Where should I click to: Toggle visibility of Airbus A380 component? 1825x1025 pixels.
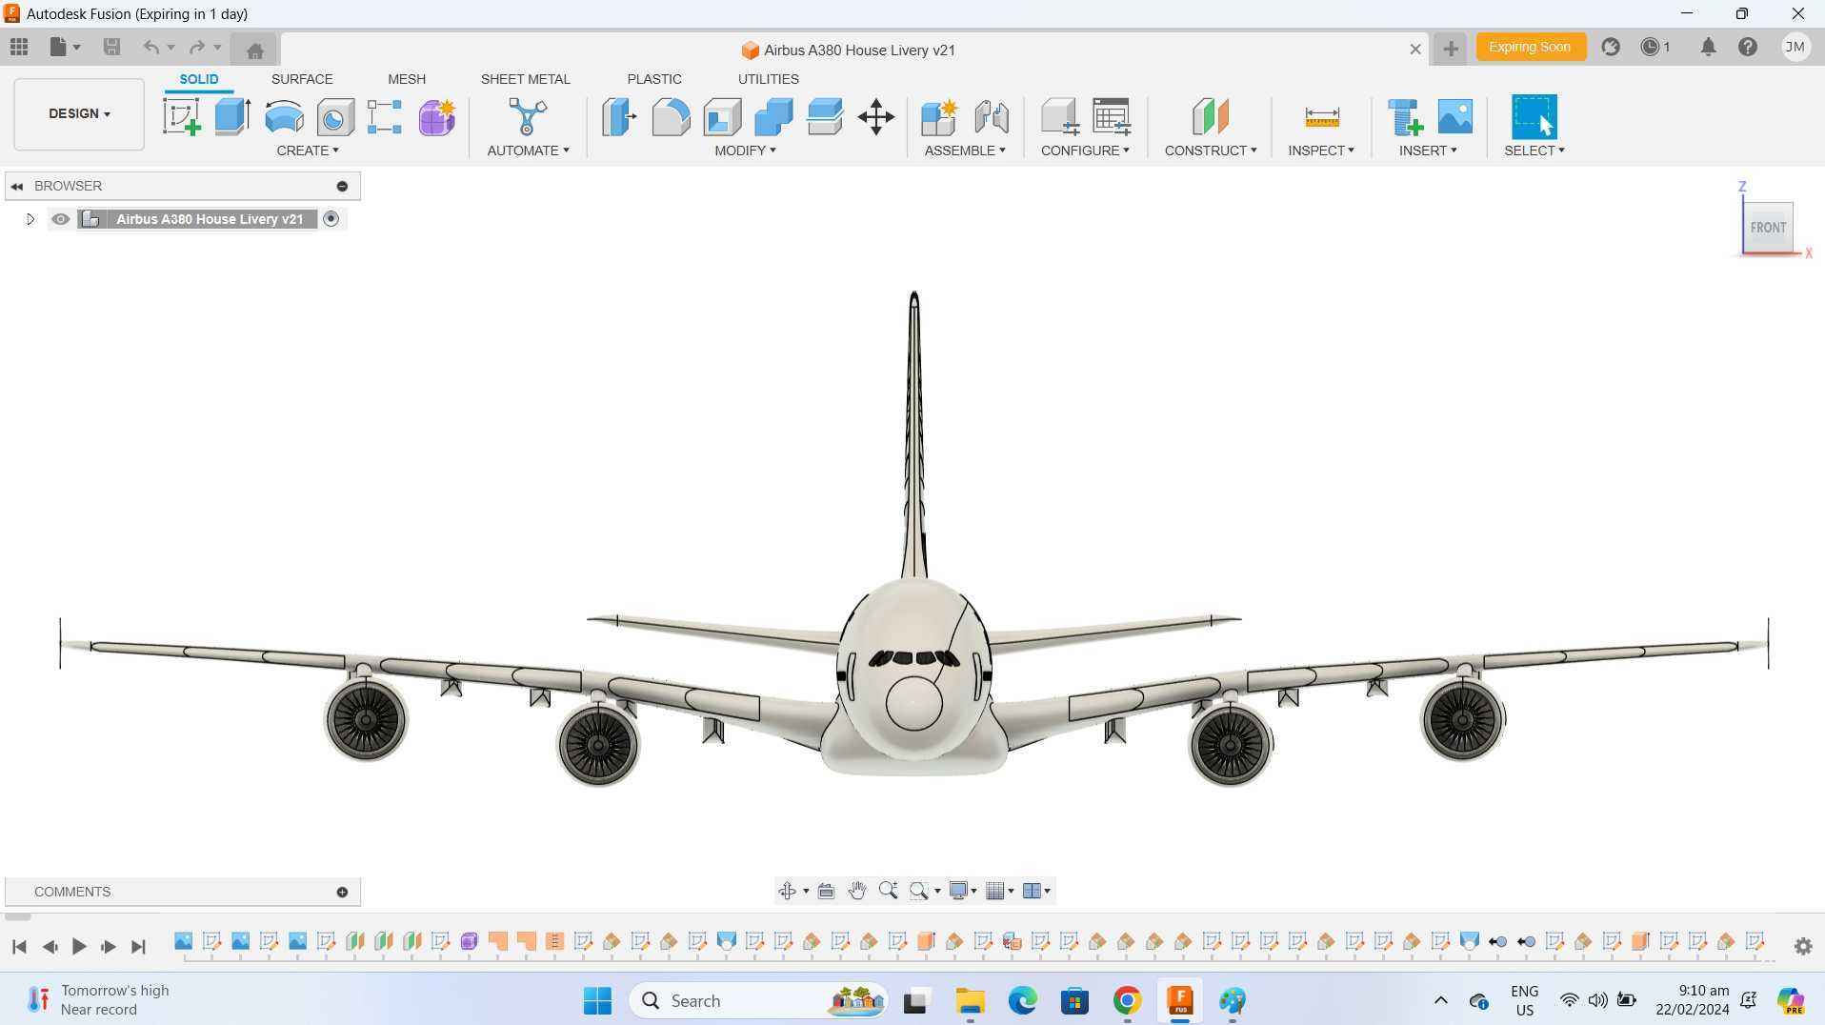pyautogui.click(x=60, y=219)
